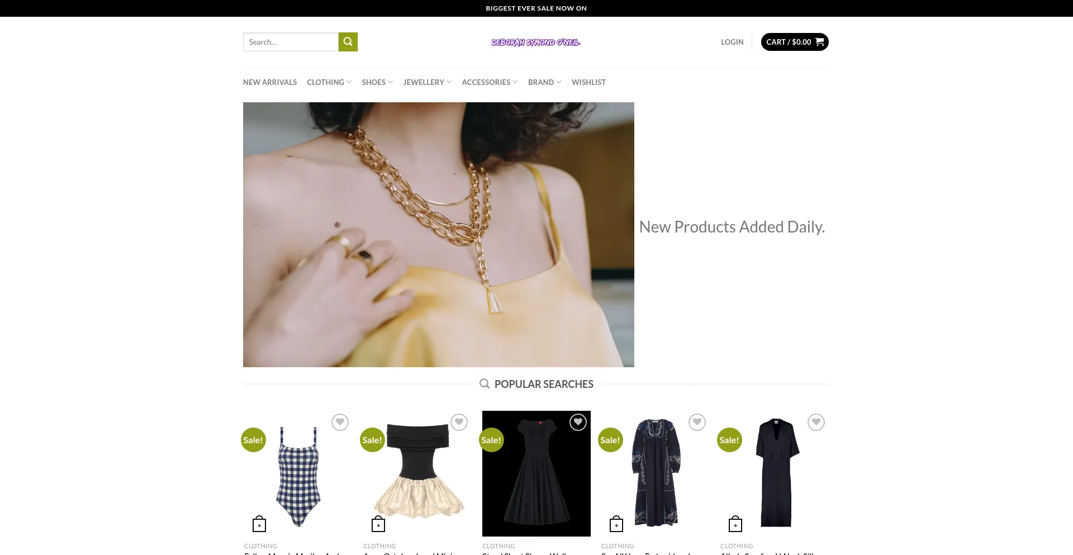Screen dimensions: 1073x555
Task: Click Clothing category label under navy embroidered dress
Action: click(x=618, y=546)
